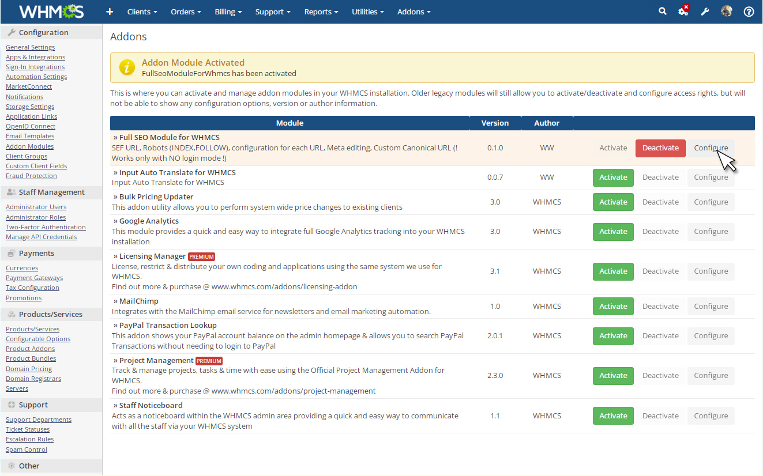Open Product Addons link

click(x=31, y=349)
